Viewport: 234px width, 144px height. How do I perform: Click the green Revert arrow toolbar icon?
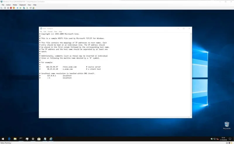(27, 8)
